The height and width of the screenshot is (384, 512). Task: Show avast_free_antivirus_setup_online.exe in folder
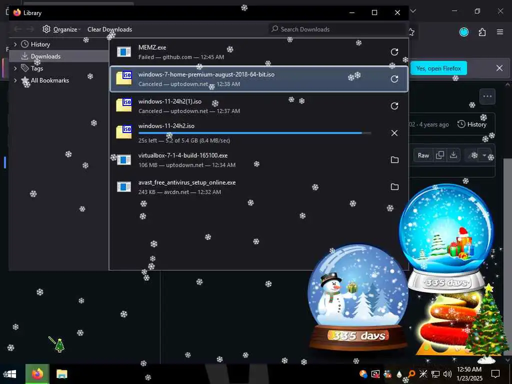(x=394, y=187)
